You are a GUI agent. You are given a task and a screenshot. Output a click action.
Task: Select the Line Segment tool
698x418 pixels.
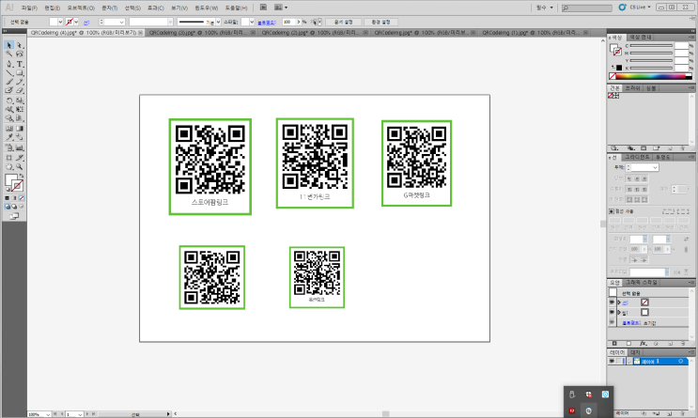coord(8,72)
